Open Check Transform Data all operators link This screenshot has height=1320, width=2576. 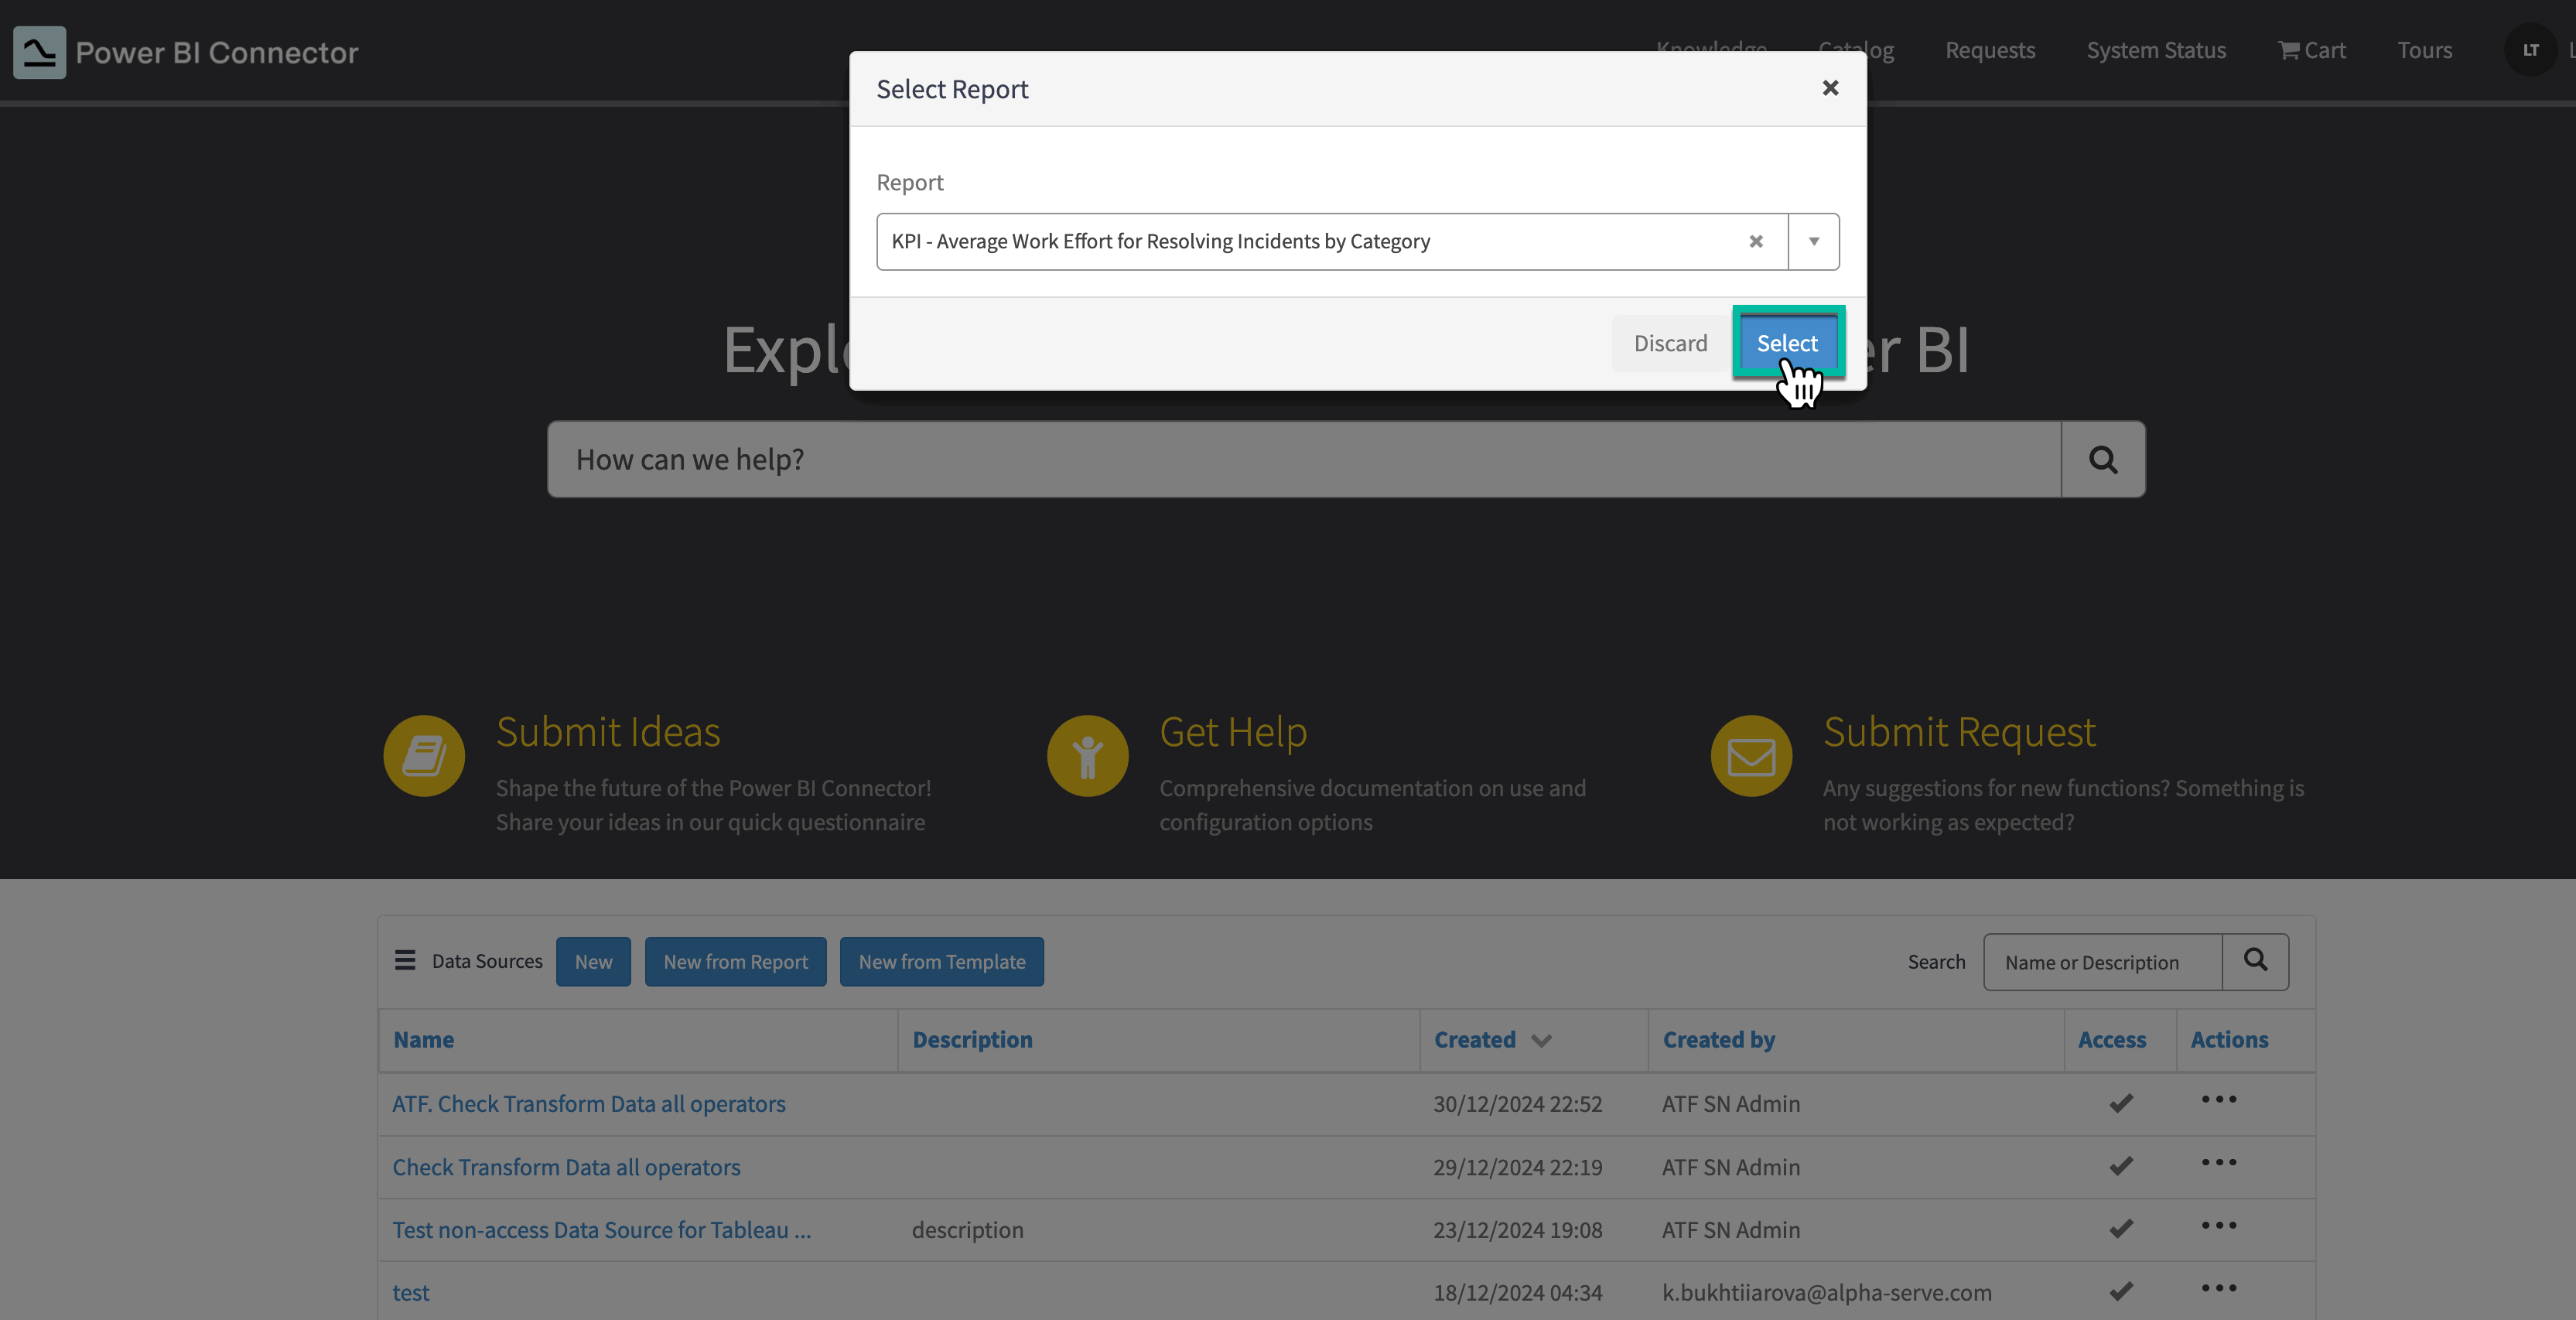pyautogui.click(x=566, y=1167)
